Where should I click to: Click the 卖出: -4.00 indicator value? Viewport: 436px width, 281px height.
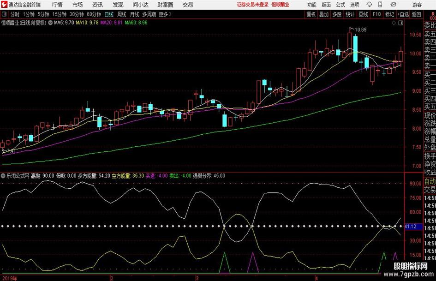pyautogui.click(x=180, y=176)
